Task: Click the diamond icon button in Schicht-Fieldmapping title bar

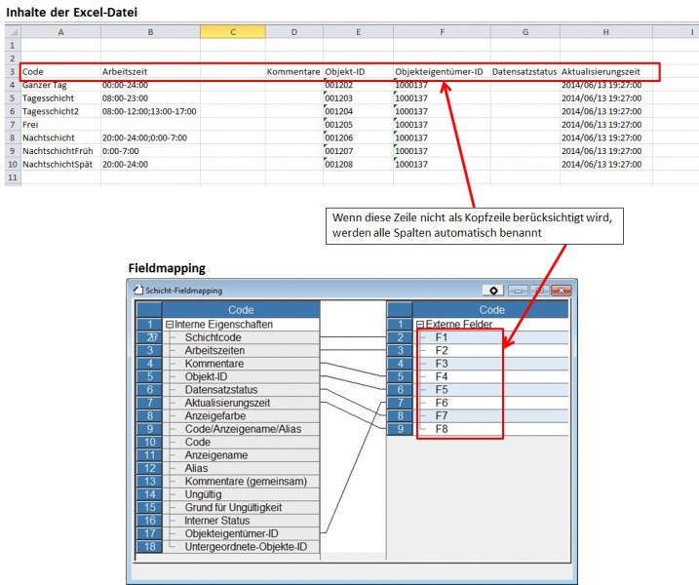Action: pos(494,291)
